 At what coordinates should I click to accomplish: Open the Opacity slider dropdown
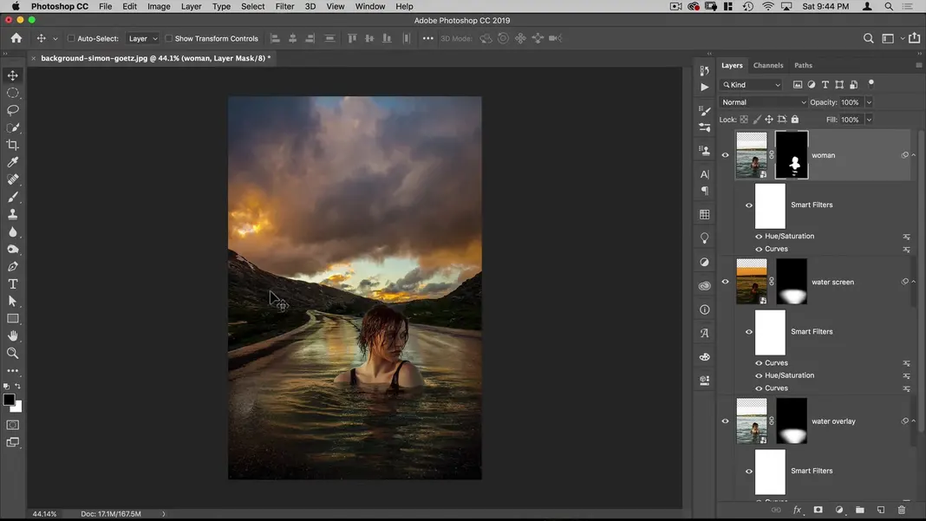point(869,102)
